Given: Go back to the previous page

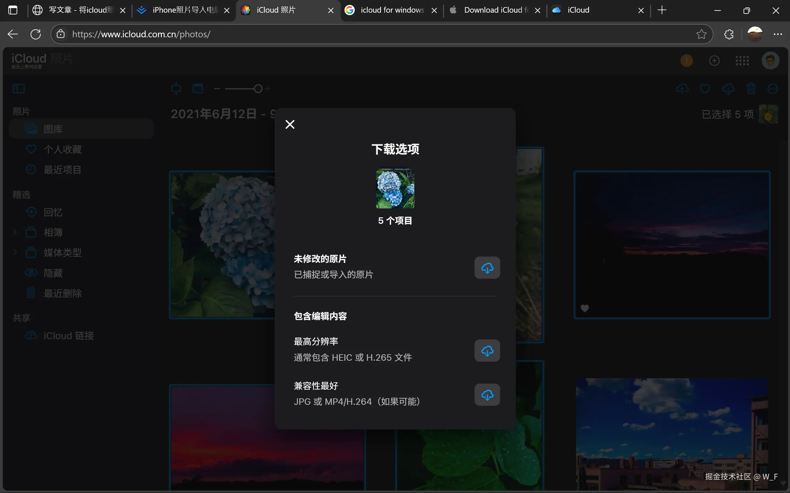Looking at the screenshot, I should (x=13, y=34).
